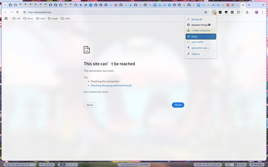Open a new tab with plus button
268x167 pixels.
pos(249,5)
